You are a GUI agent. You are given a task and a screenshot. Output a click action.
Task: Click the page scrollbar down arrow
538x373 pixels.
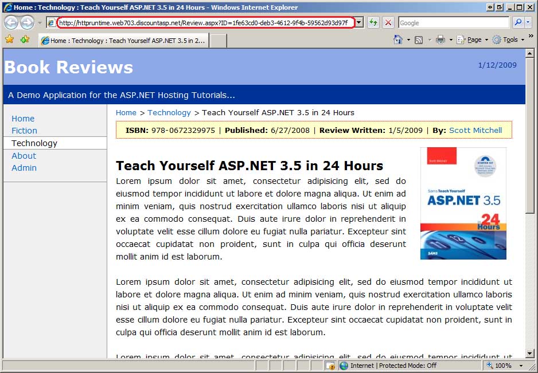coord(529,354)
